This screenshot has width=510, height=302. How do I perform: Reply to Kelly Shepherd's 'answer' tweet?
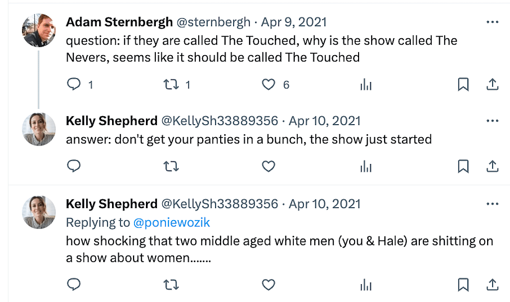[74, 166]
